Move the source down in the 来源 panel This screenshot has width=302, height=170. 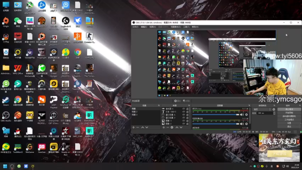point(181,127)
